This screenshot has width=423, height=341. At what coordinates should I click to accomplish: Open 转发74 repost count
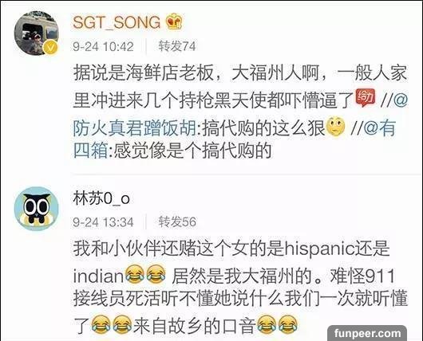click(177, 46)
